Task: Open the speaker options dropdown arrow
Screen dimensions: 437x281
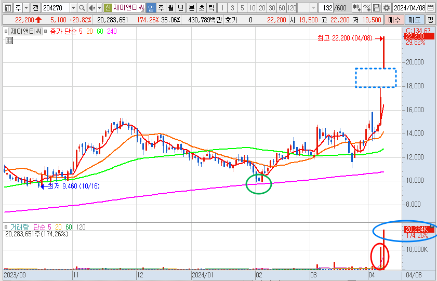Action: 99,8
